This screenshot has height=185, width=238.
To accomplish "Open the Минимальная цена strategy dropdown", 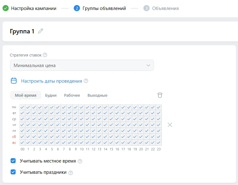I will click(x=82, y=66).
